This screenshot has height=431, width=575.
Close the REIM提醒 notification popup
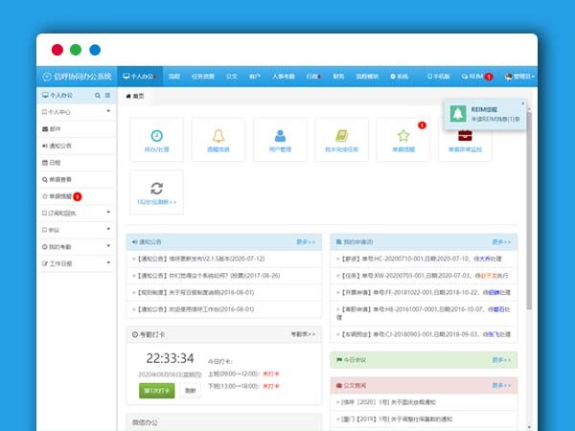click(x=522, y=102)
